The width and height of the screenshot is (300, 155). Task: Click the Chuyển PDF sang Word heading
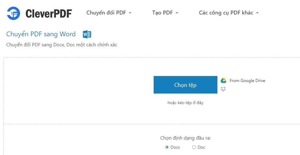click(41, 34)
